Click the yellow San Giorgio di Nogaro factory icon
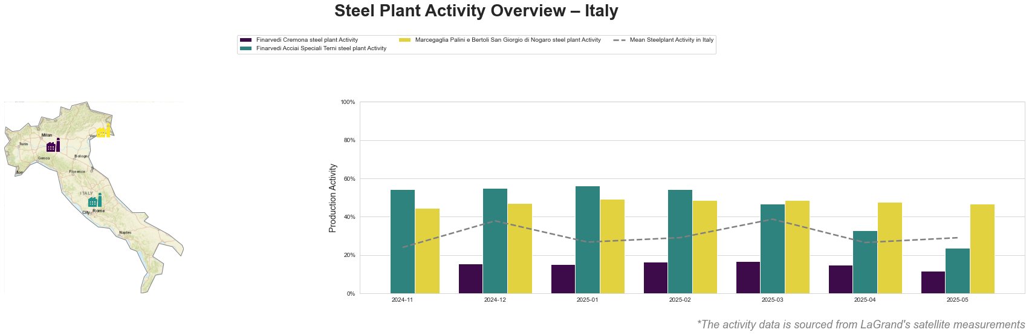This screenshot has height=335, width=1029. click(104, 131)
